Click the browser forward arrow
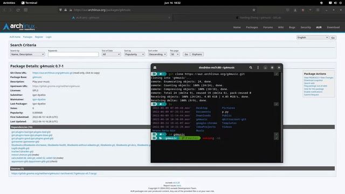Viewport: 345px width, 194px height. point(10,10)
